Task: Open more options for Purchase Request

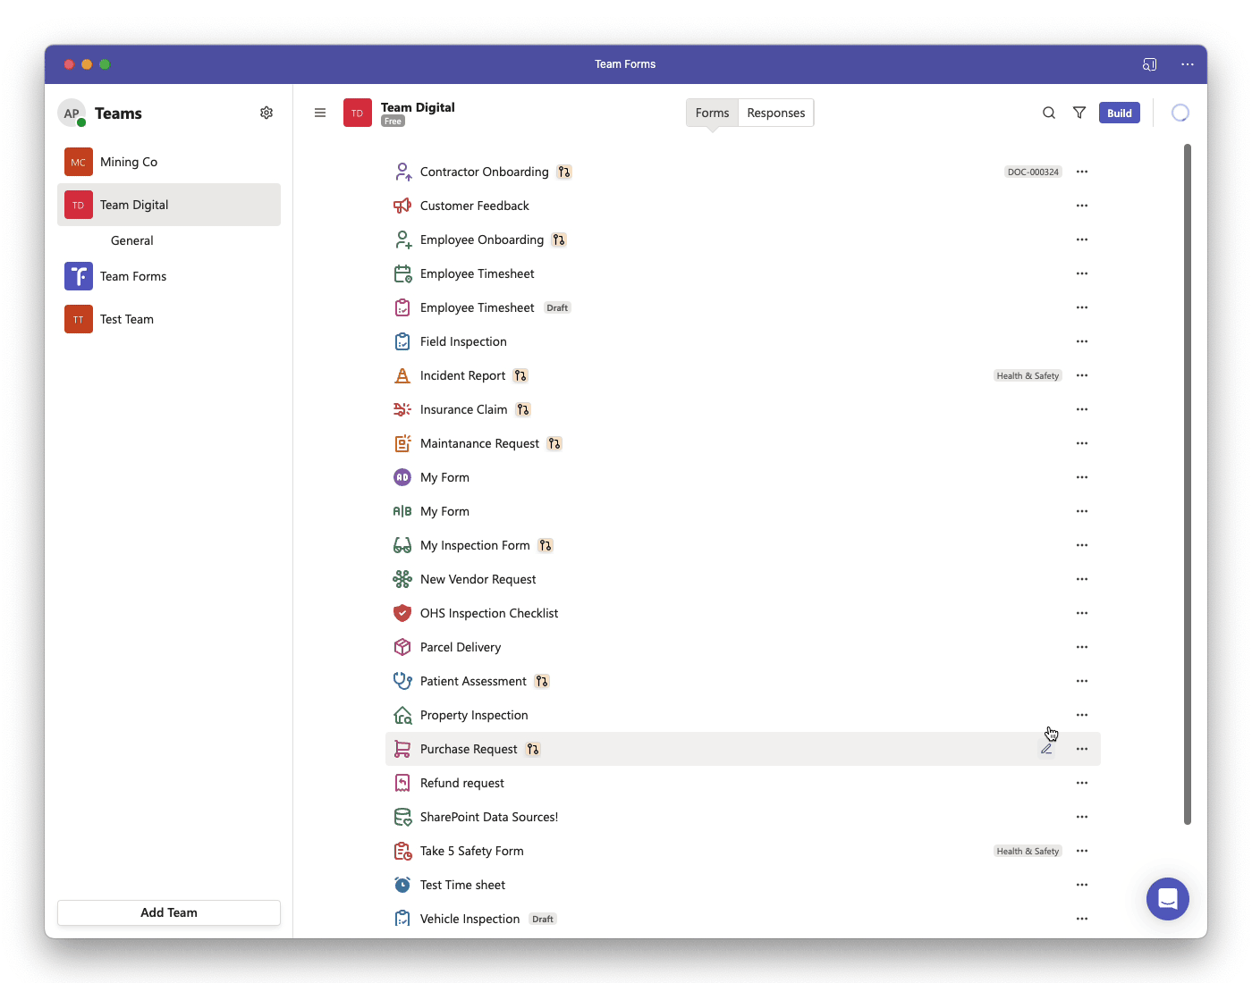Action: click(x=1082, y=749)
